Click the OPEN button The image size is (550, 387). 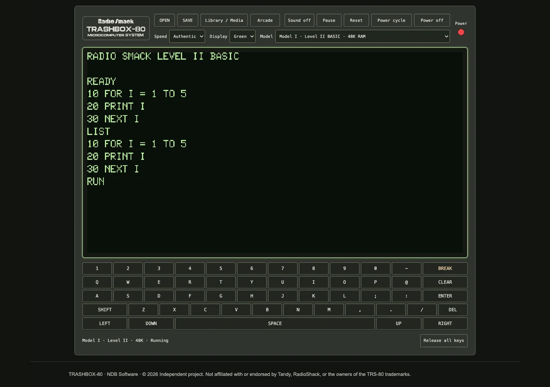coord(165,20)
